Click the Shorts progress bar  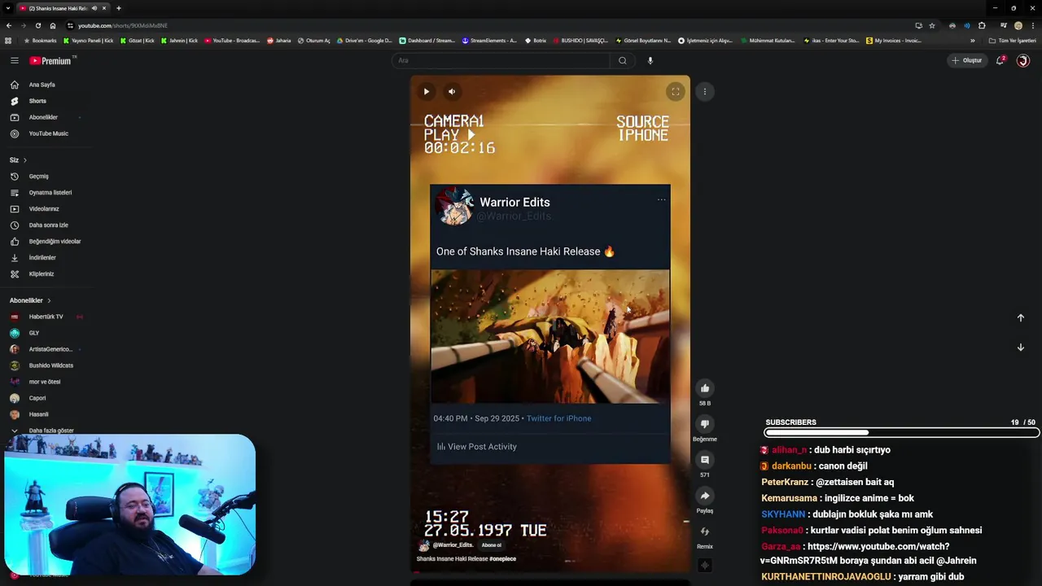point(550,572)
